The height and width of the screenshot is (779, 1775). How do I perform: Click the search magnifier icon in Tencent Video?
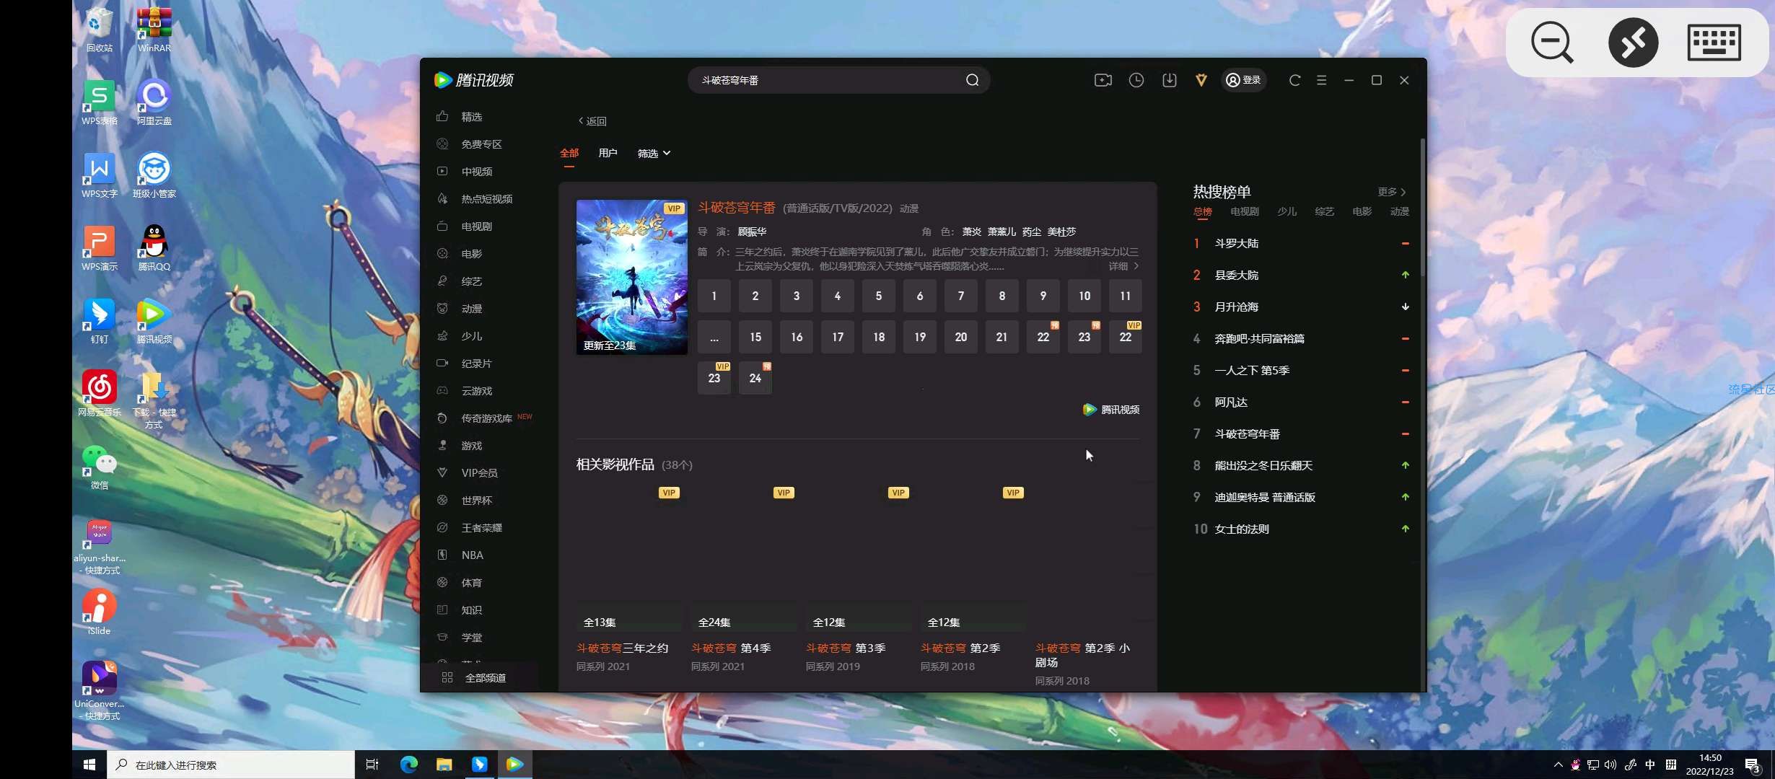[x=972, y=80]
